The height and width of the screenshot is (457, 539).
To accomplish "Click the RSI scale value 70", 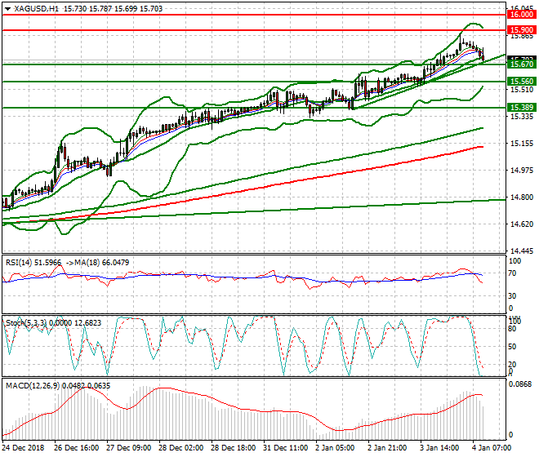I will tap(512, 273).
